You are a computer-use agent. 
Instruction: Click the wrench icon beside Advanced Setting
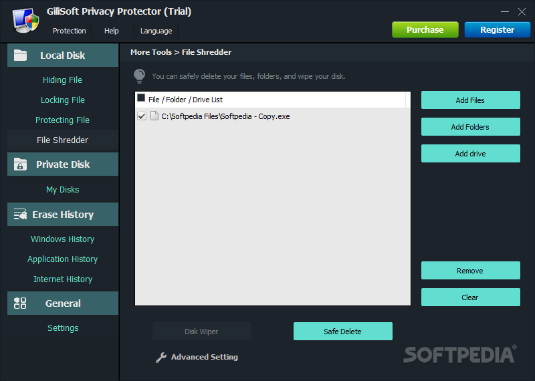[x=161, y=357]
